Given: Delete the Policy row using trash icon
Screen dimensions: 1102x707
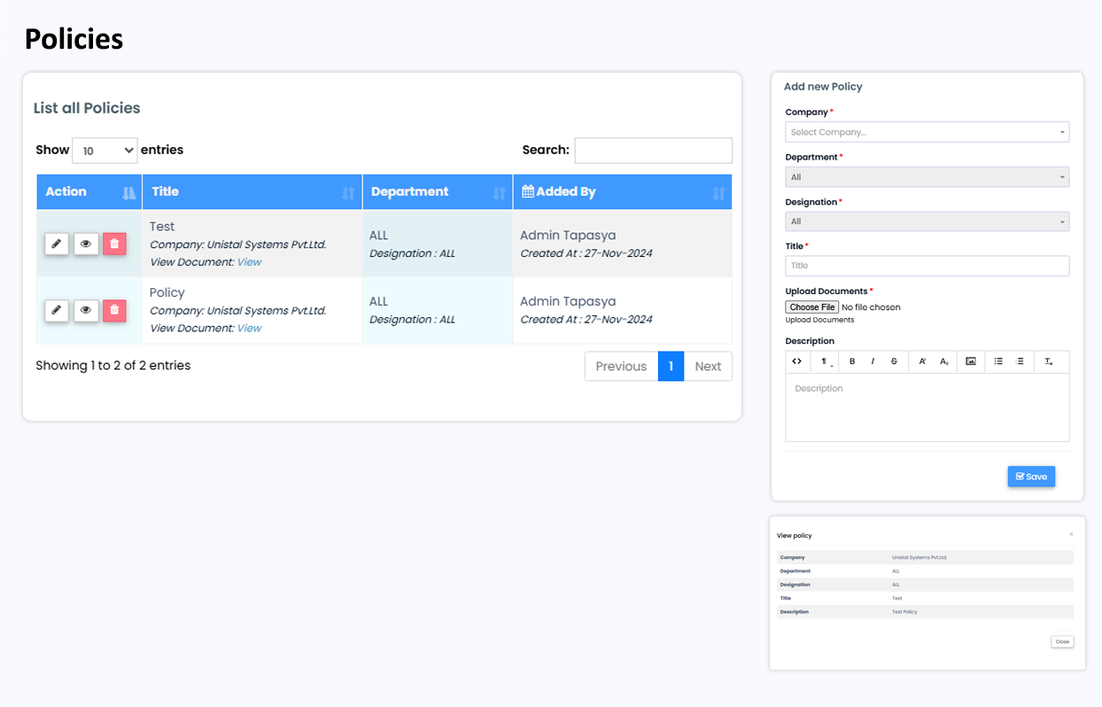Looking at the screenshot, I should tap(114, 310).
